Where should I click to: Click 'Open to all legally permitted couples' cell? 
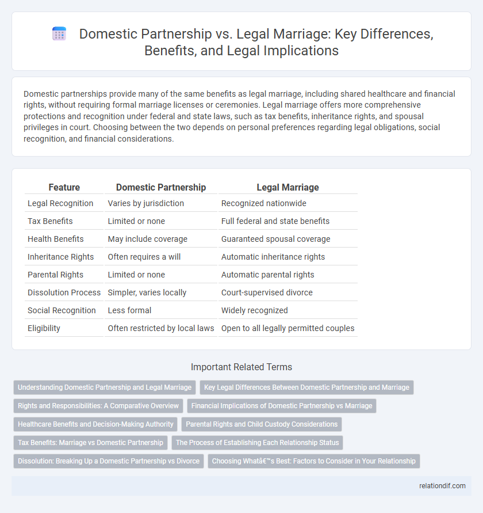click(287, 328)
